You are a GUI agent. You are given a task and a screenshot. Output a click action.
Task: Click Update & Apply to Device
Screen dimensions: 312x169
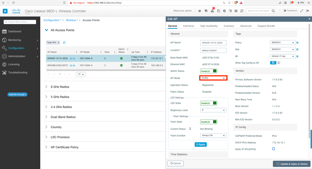click(292, 164)
